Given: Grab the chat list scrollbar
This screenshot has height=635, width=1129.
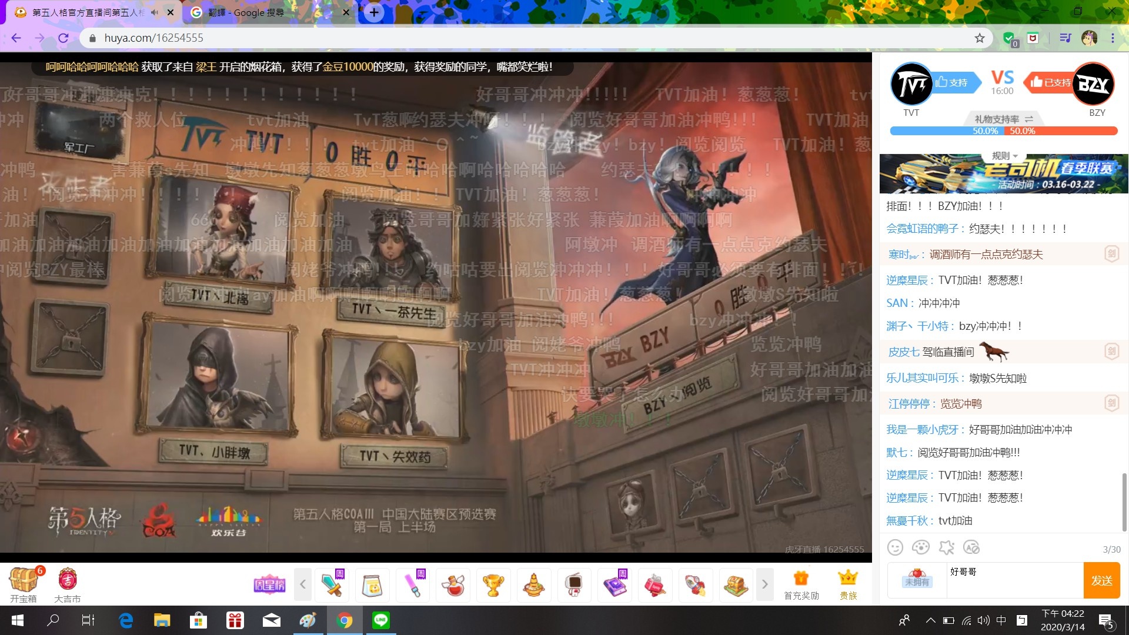Looking at the screenshot, I should pyautogui.click(x=1124, y=502).
